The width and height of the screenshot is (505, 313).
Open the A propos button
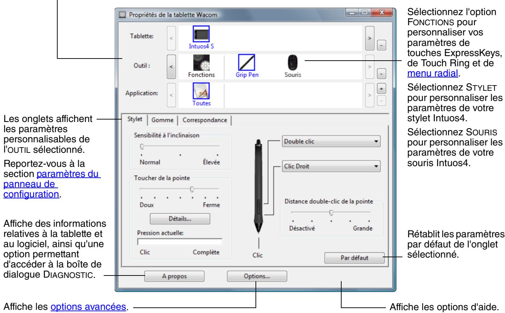coord(174,276)
